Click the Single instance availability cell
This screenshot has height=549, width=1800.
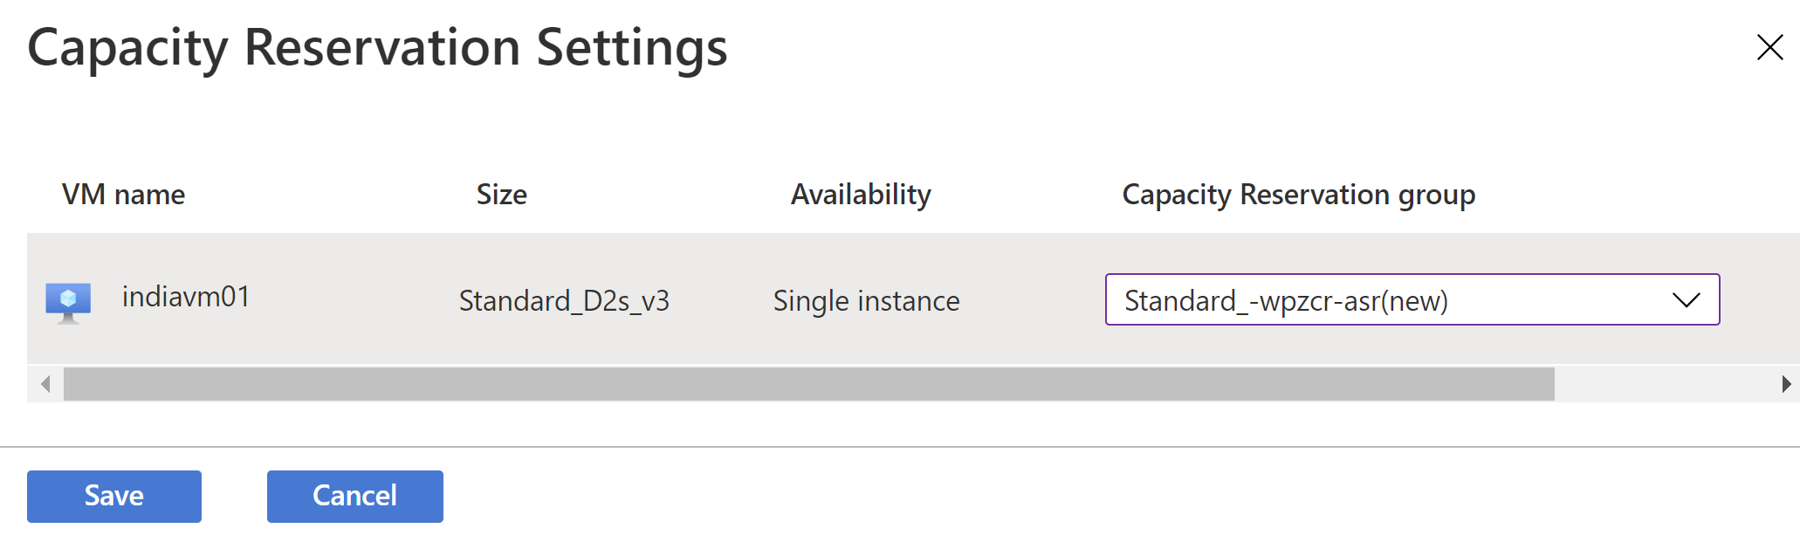[866, 301]
